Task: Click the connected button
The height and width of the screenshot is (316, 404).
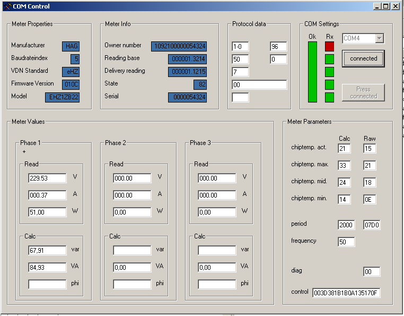Action: click(x=363, y=58)
